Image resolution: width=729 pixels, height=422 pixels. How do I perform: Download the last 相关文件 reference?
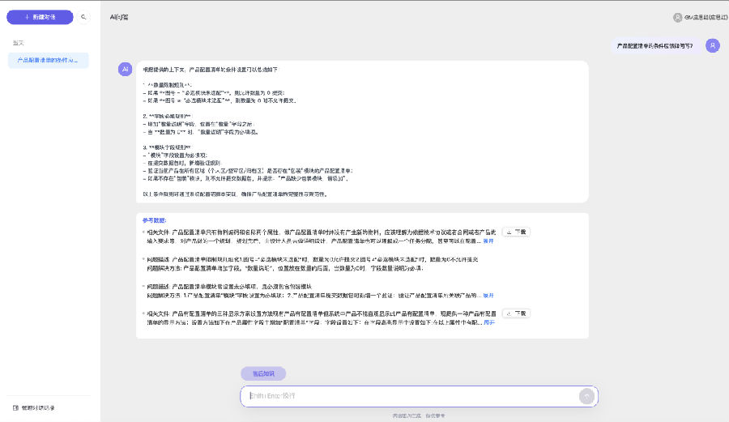(x=516, y=313)
